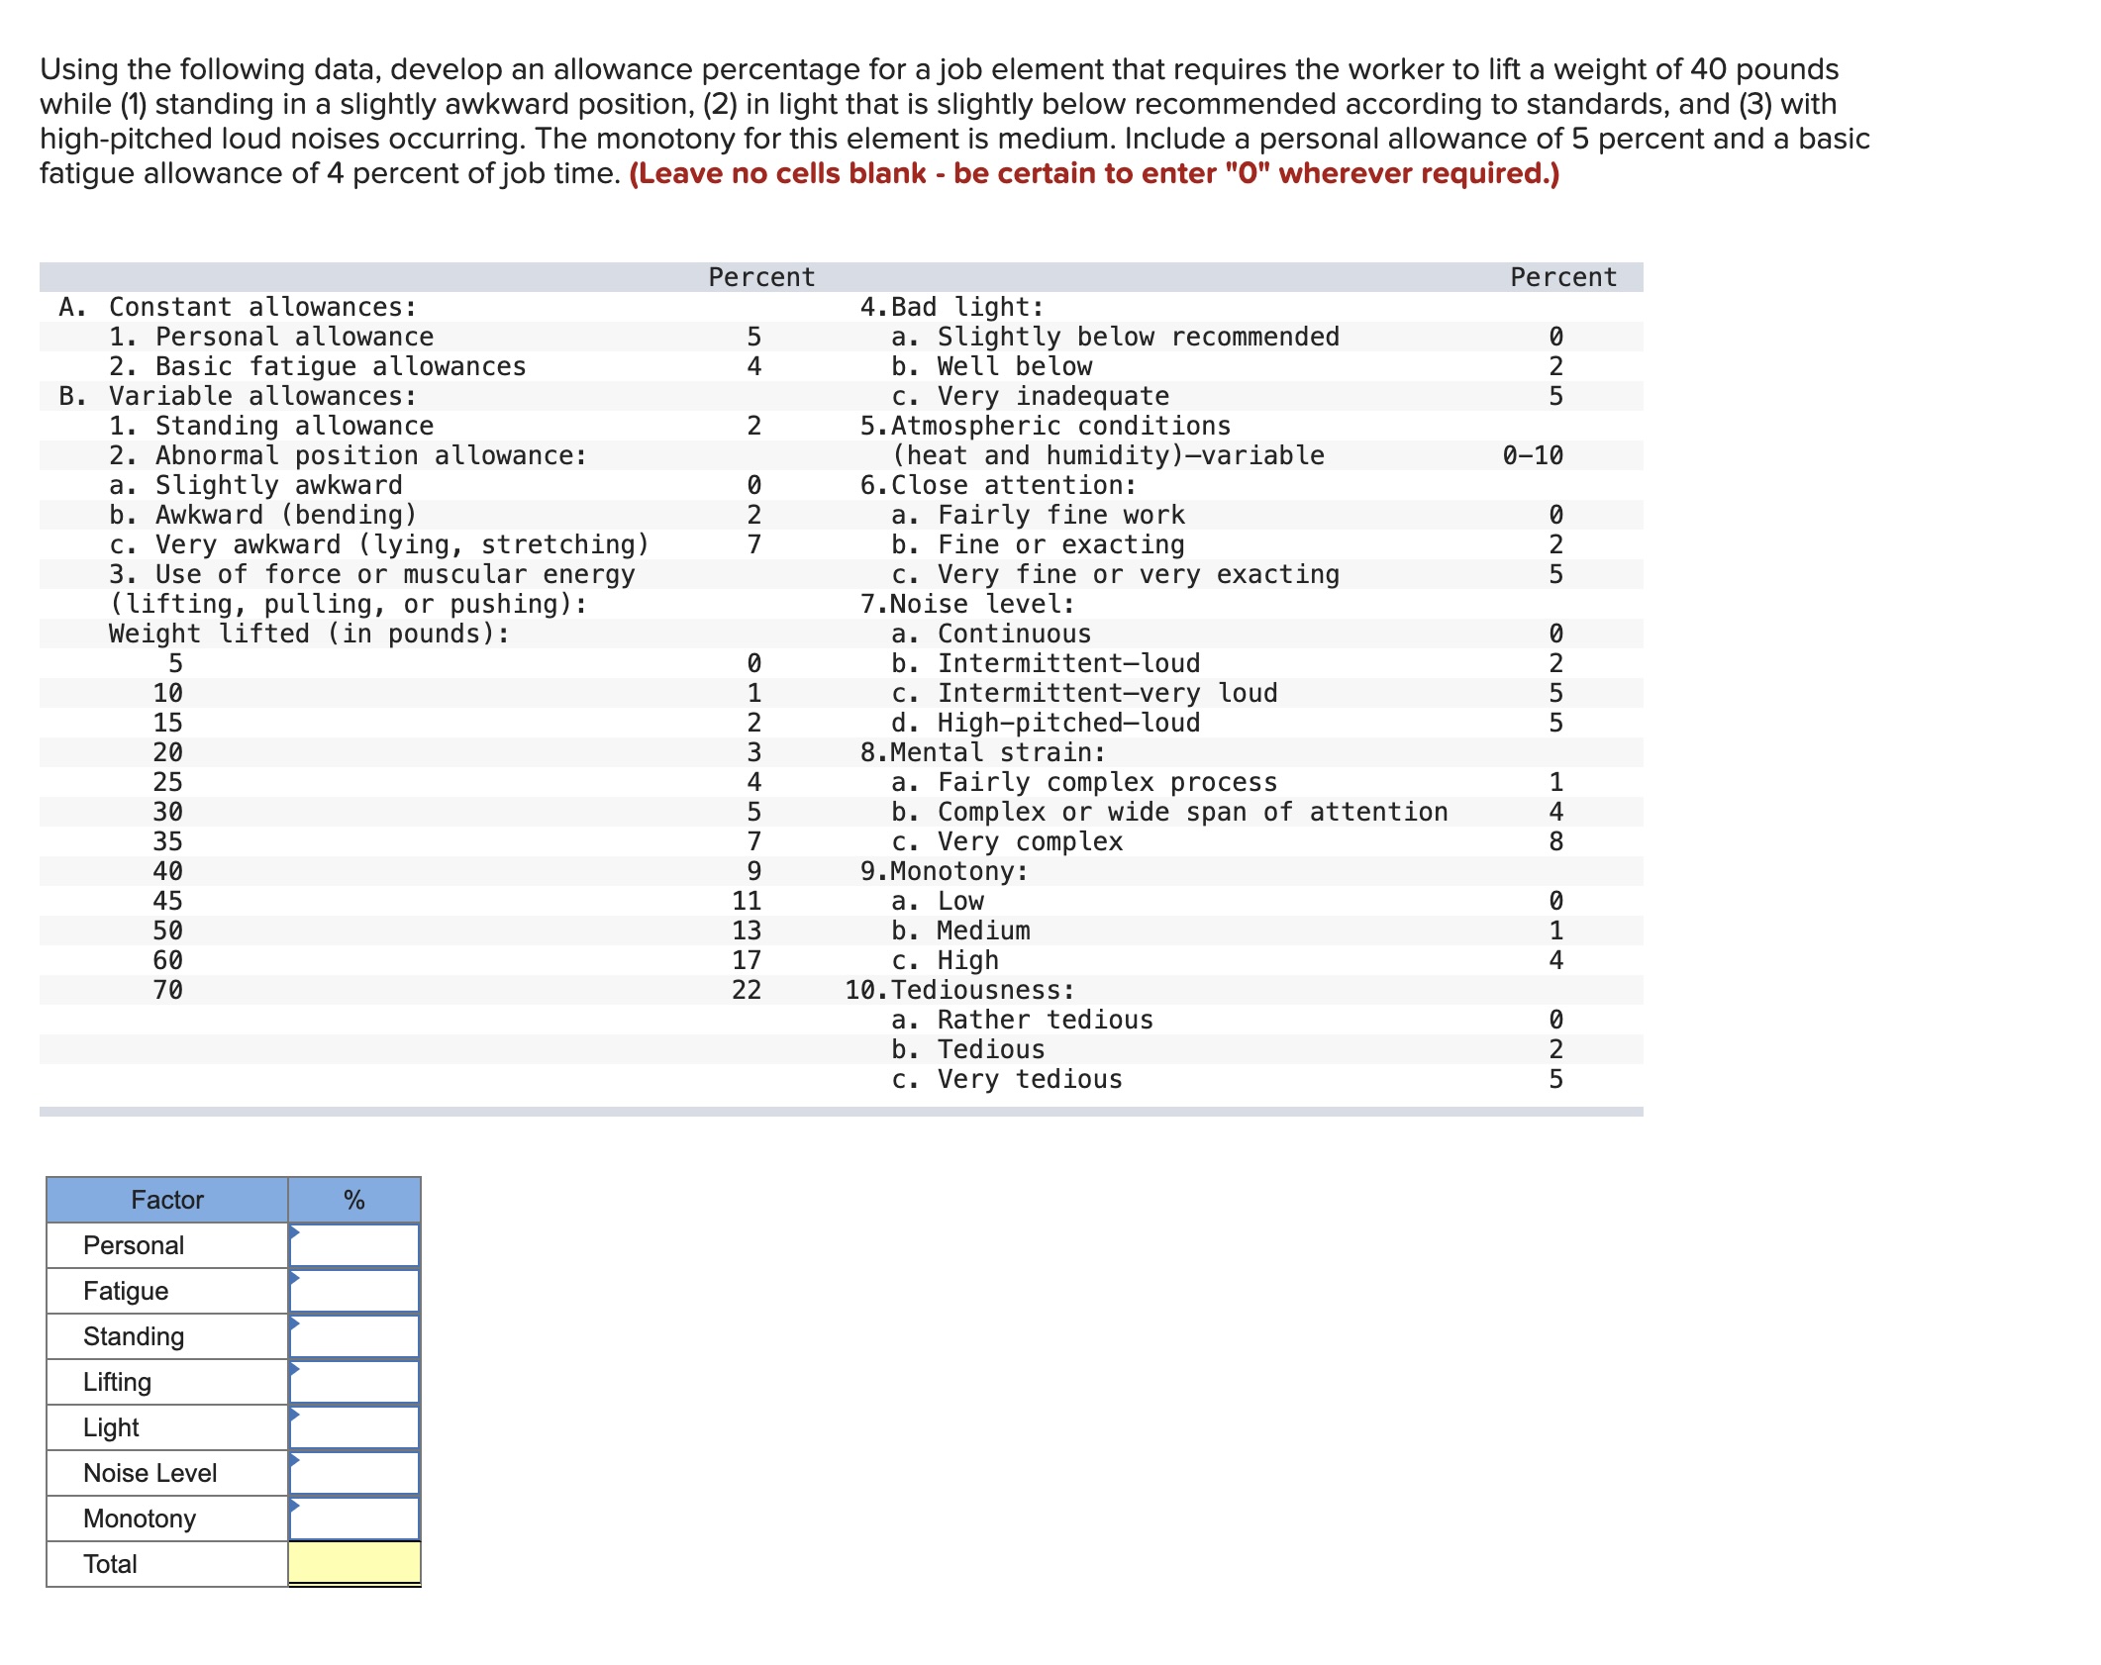Image resolution: width=2101 pixels, height=1665 pixels.
Task: Click the blue tooltip marker on Monotony row
Action: (294, 1505)
